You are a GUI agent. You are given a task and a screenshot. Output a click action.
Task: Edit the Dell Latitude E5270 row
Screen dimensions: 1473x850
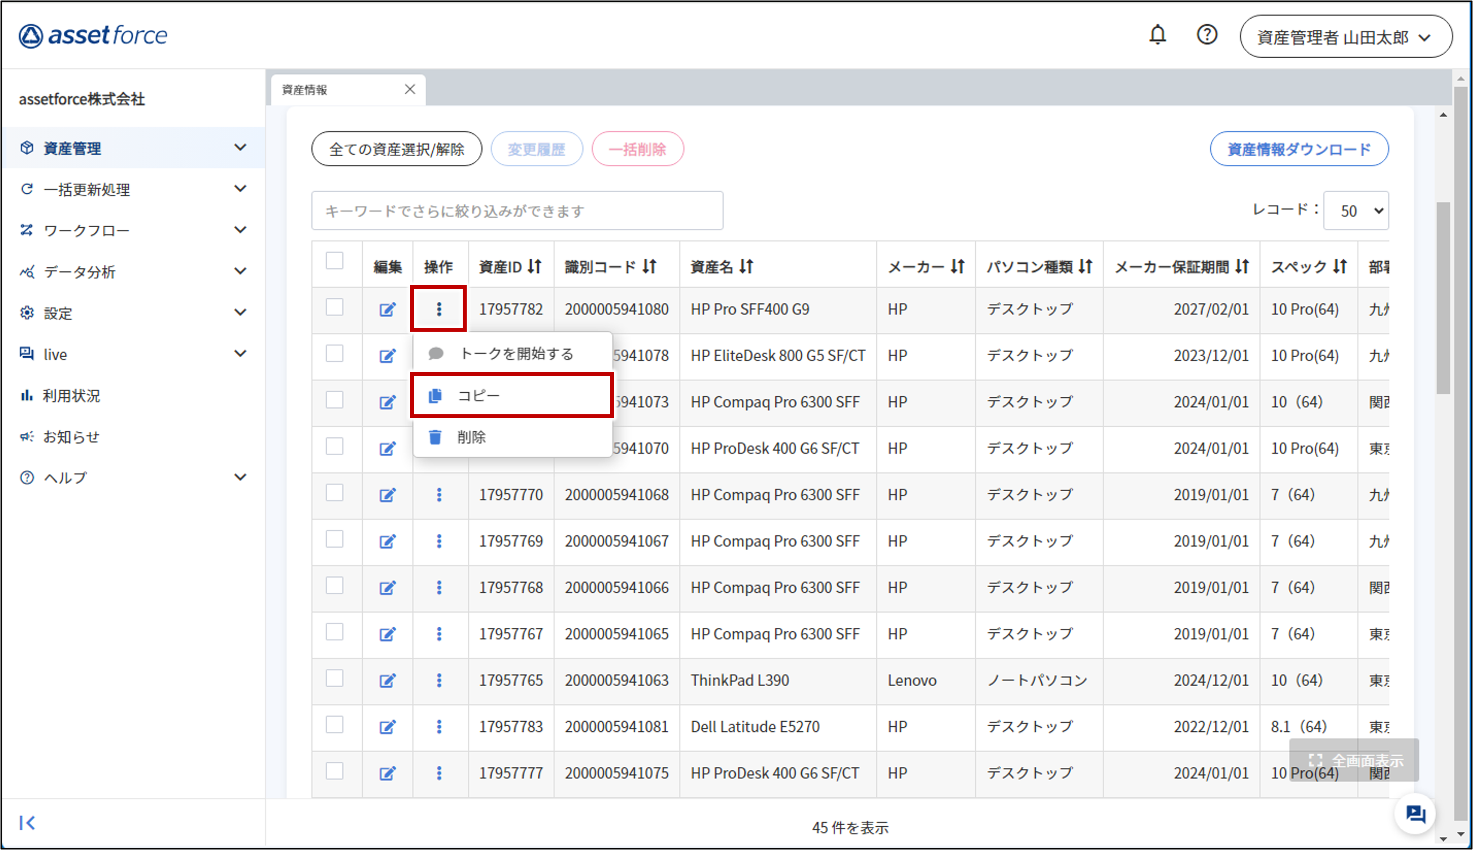(x=388, y=727)
